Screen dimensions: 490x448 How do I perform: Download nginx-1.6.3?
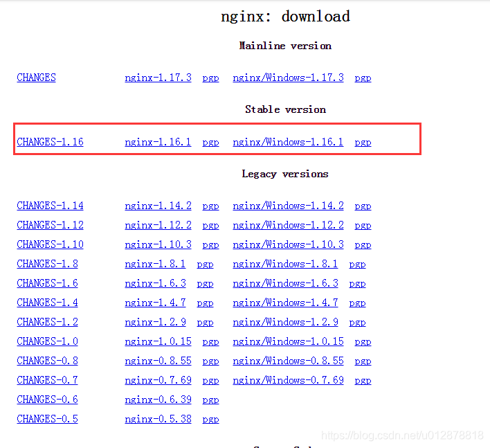click(155, 283)
